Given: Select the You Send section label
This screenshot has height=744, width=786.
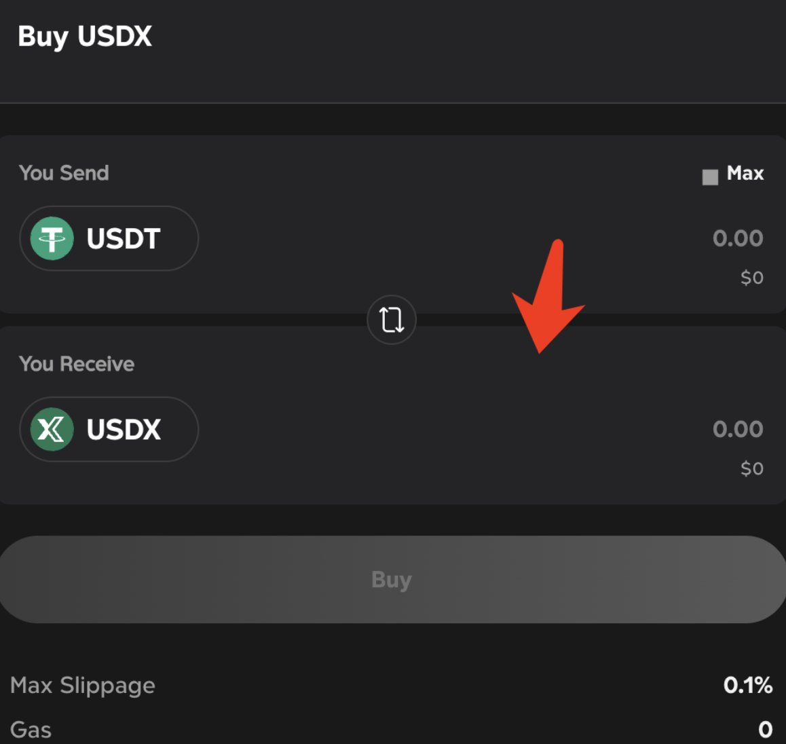Looking at the screenshot, I should click(64, 173).
